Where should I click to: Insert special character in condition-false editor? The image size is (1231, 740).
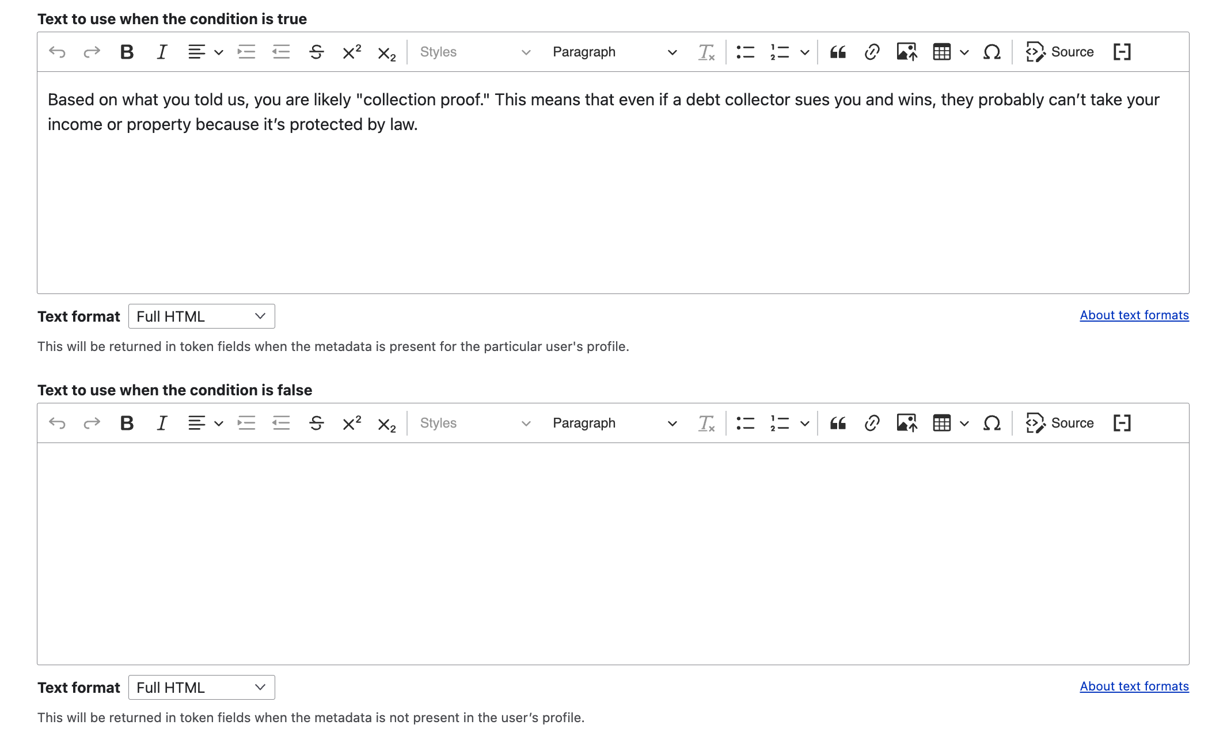tap(991, 424)
